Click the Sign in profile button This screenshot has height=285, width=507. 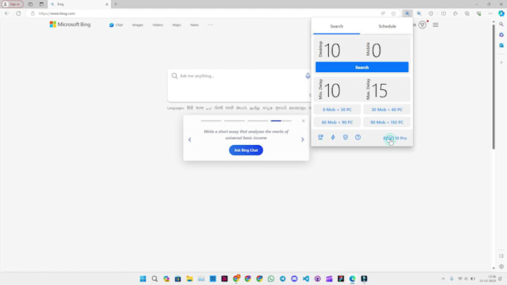pos(12,4)
